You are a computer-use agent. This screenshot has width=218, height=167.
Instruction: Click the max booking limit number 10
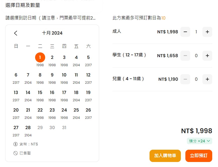point(163,18)
